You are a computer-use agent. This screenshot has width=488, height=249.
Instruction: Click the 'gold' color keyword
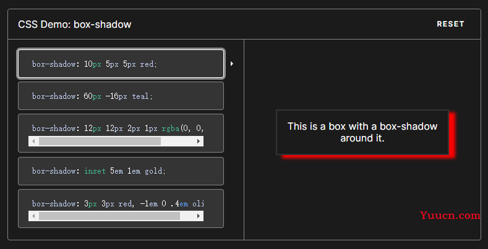[153, 171]
